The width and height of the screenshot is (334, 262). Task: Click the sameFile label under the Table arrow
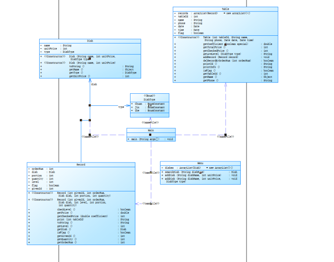[x=225, y=136]
